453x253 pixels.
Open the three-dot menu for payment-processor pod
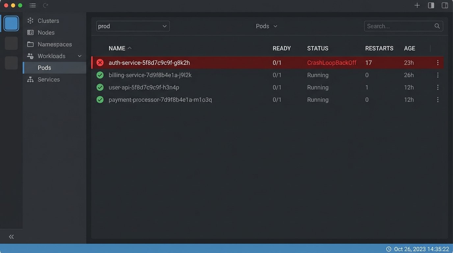coord(438,100)
